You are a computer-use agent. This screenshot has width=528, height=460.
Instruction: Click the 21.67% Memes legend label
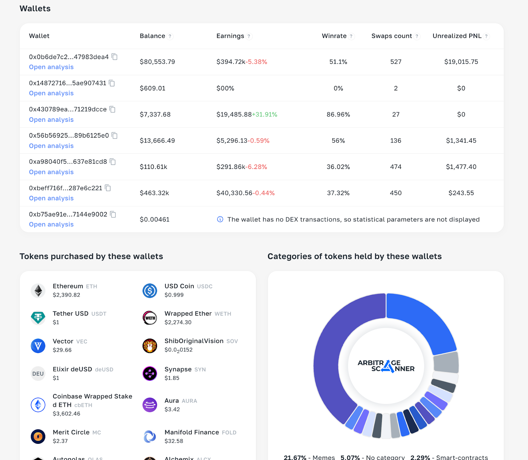click(309, 457)
